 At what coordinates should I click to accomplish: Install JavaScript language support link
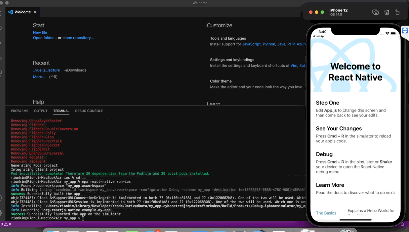[x=251, y=44]
